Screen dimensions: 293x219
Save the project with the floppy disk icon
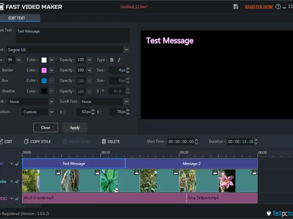tap(236, 7)
